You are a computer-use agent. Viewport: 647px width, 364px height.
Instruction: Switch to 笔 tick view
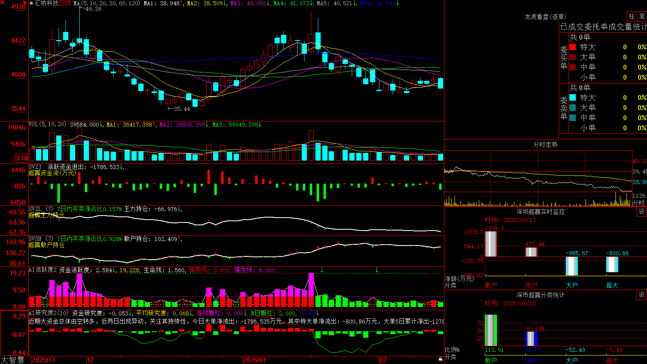(x=642, y=16)
